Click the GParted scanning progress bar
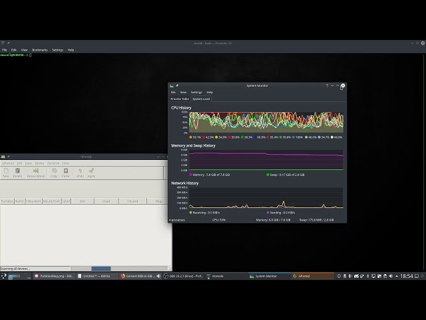 pos(119,269)
